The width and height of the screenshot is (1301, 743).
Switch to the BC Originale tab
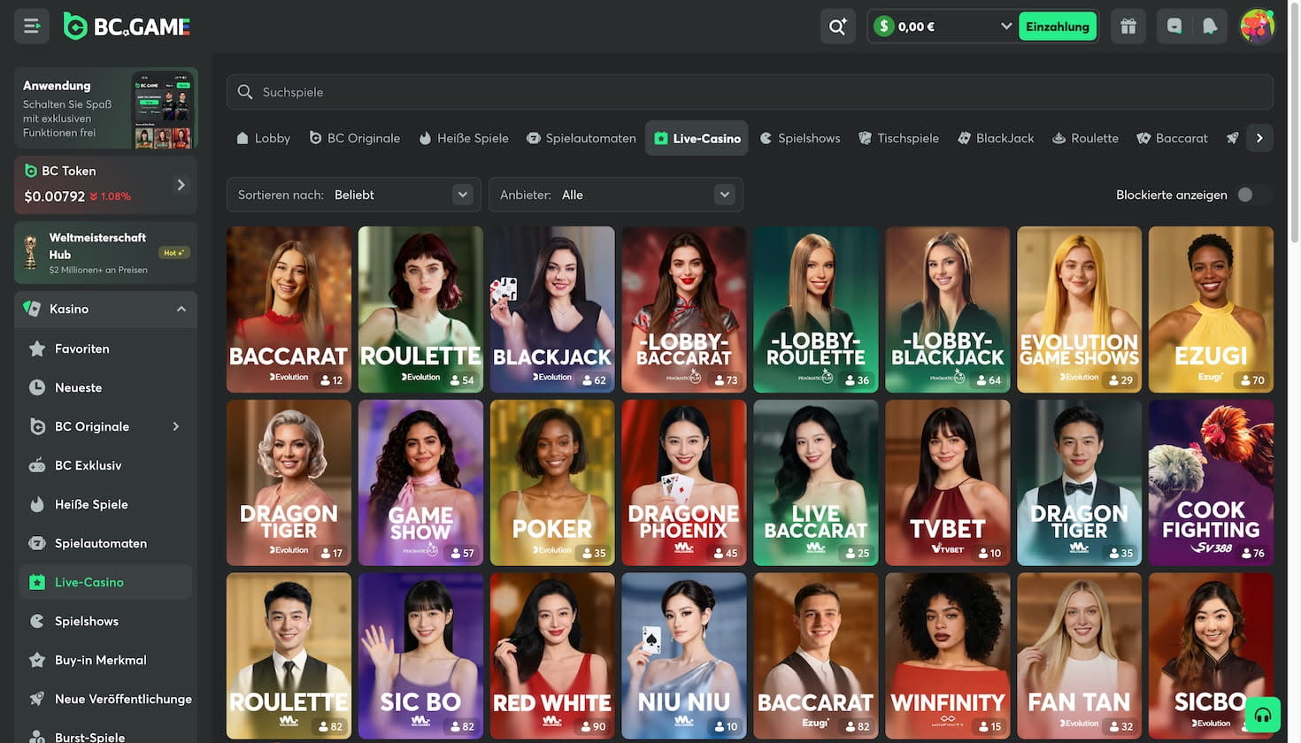(354, 138)
